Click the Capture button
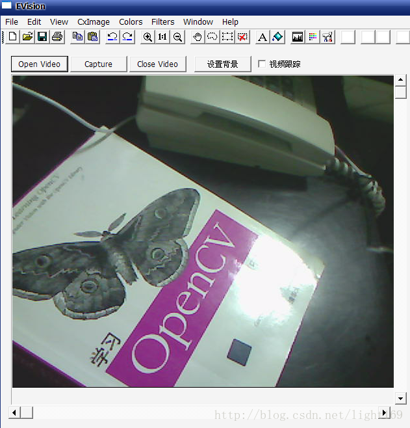Viewport: 410px width, 428px height. [98, 64]
